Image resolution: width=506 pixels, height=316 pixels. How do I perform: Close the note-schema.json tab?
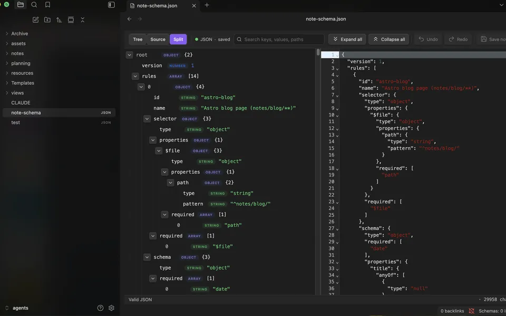(194, 5)
